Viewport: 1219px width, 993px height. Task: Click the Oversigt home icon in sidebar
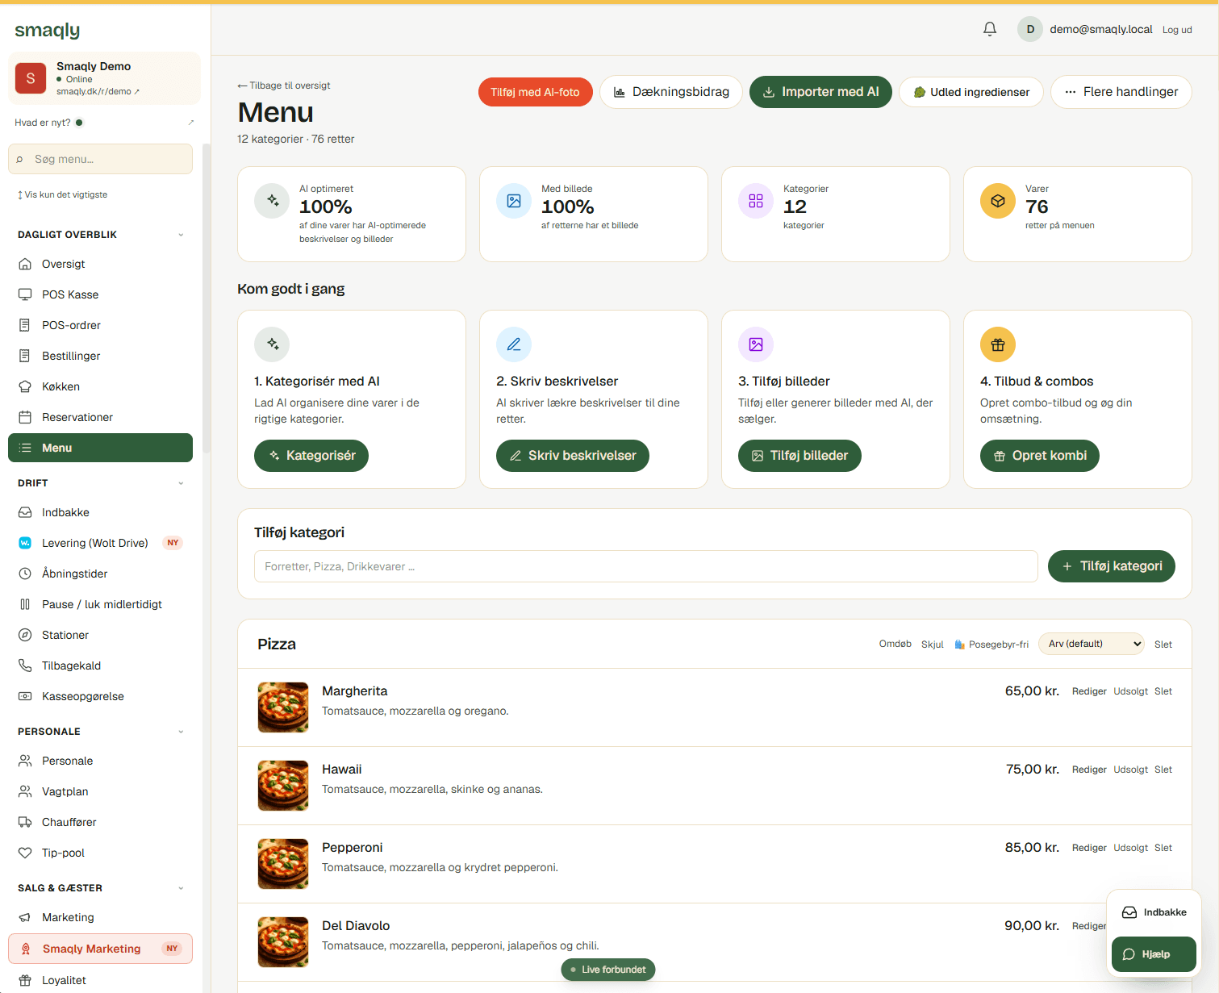tap(25, 264)
